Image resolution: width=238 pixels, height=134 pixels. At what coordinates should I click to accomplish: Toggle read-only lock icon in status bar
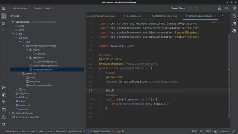(234, 131)
